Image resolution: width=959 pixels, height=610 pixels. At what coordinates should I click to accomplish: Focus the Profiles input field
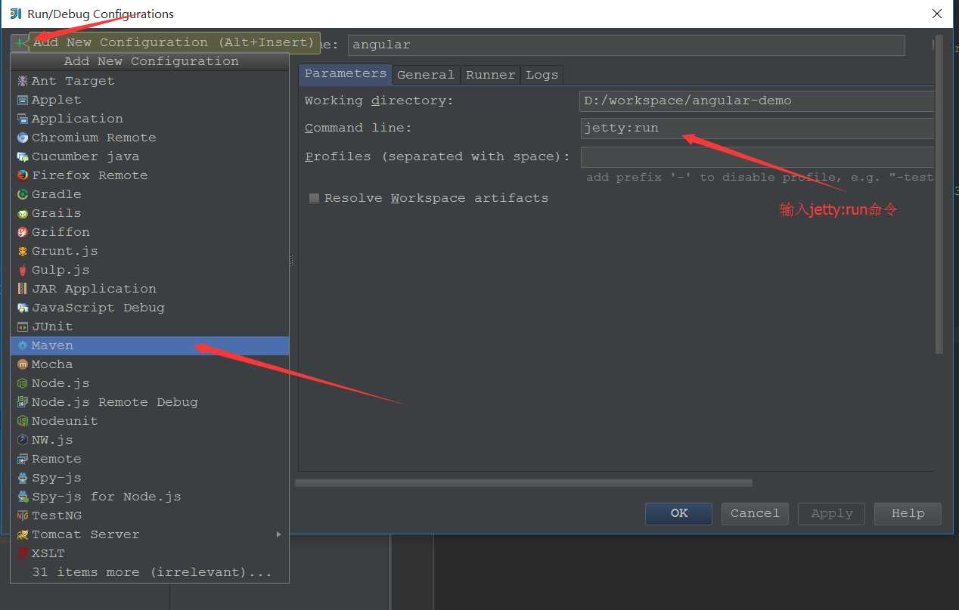tap(757, 156)
